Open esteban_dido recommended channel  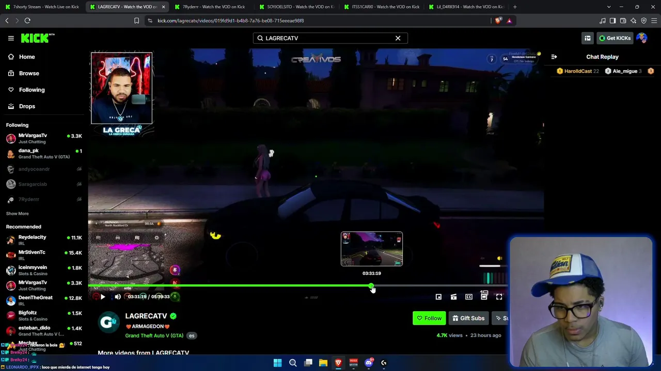click(44, 331)
